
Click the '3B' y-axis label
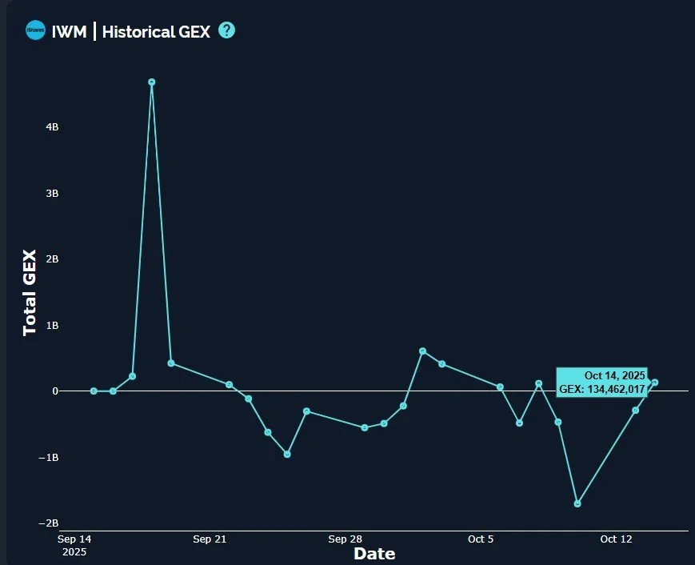52,194
